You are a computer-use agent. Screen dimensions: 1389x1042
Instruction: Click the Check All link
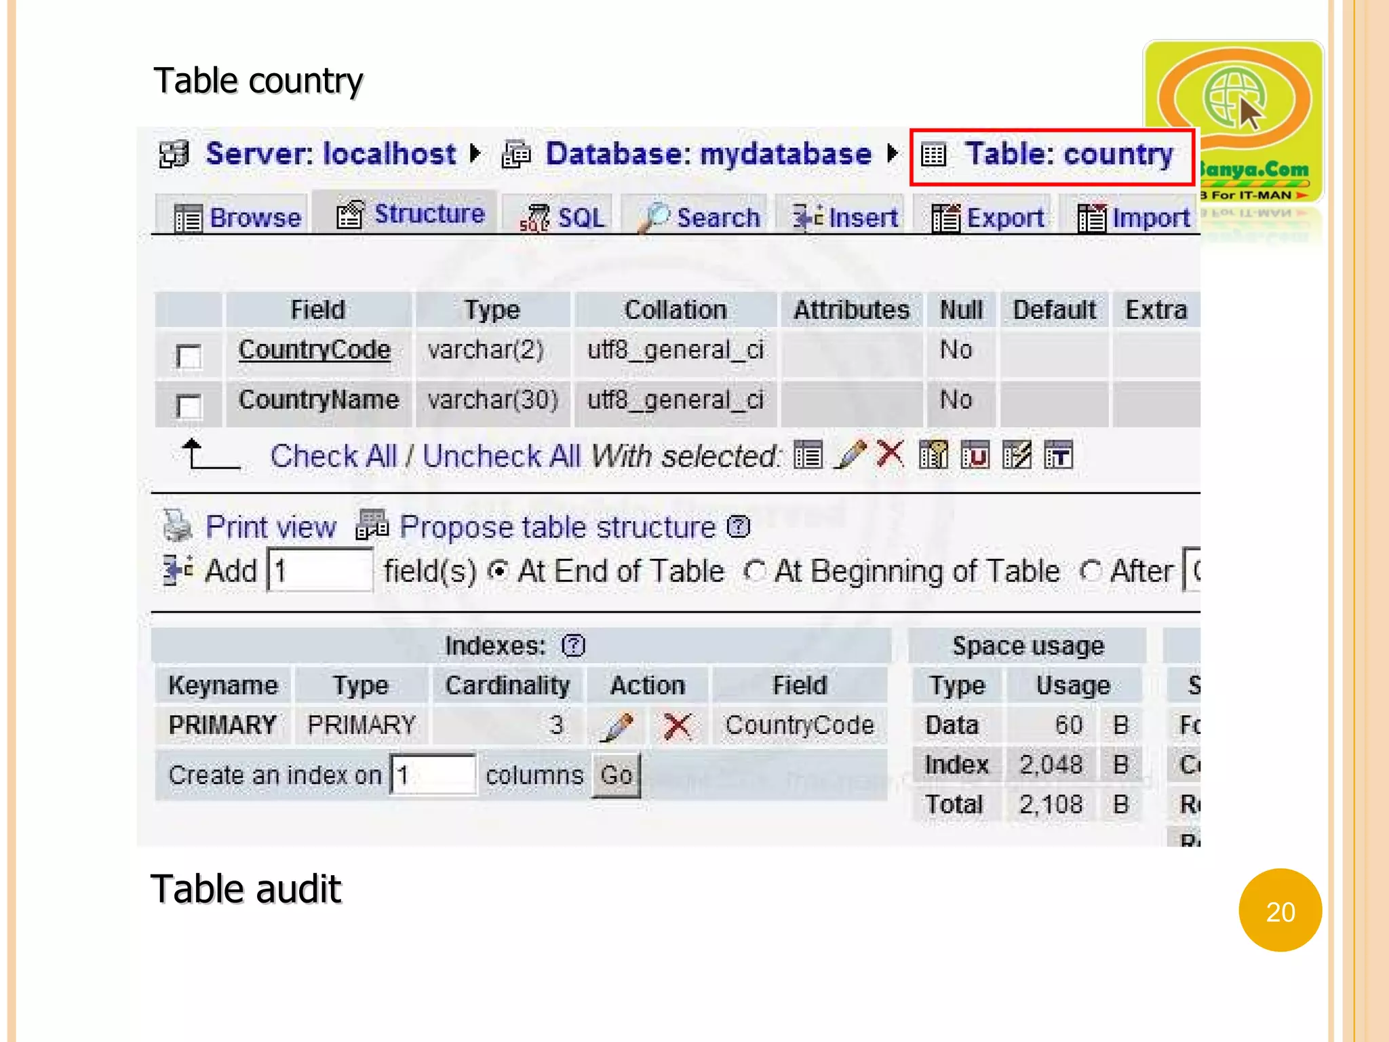pos(333,456)
